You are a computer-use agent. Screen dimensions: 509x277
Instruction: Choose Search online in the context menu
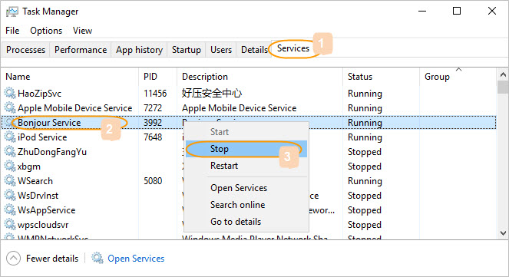(246, 205)
